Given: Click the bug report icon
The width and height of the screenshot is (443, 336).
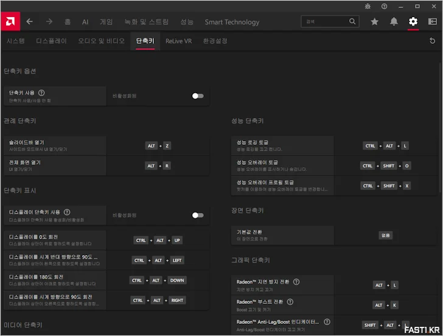Looking at the screenshot, I should pos(368,6).
